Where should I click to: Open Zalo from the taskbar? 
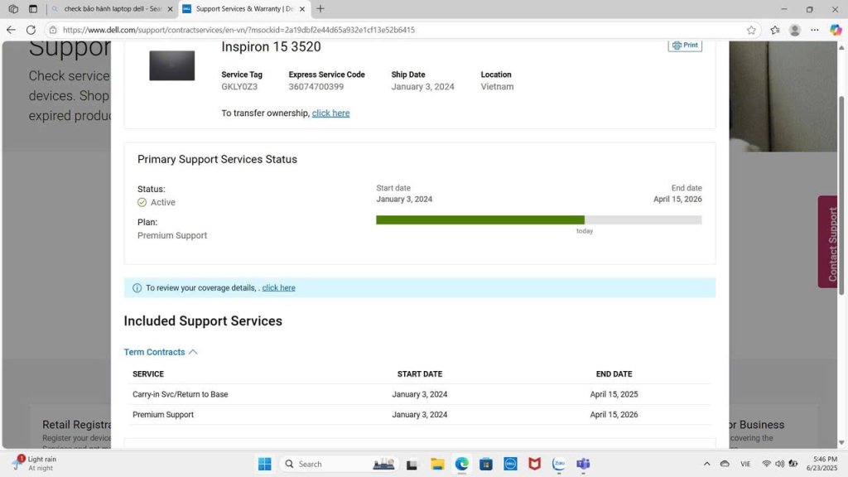(559, 464)
